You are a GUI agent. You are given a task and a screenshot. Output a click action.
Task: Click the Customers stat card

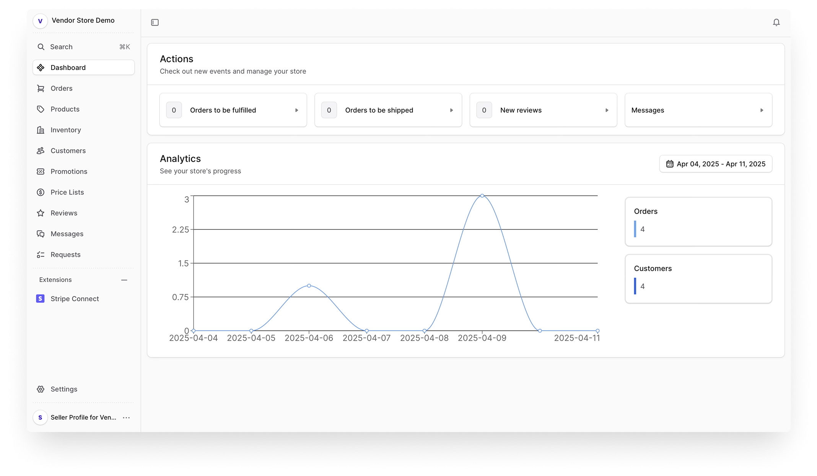click(x=698, y=279)
